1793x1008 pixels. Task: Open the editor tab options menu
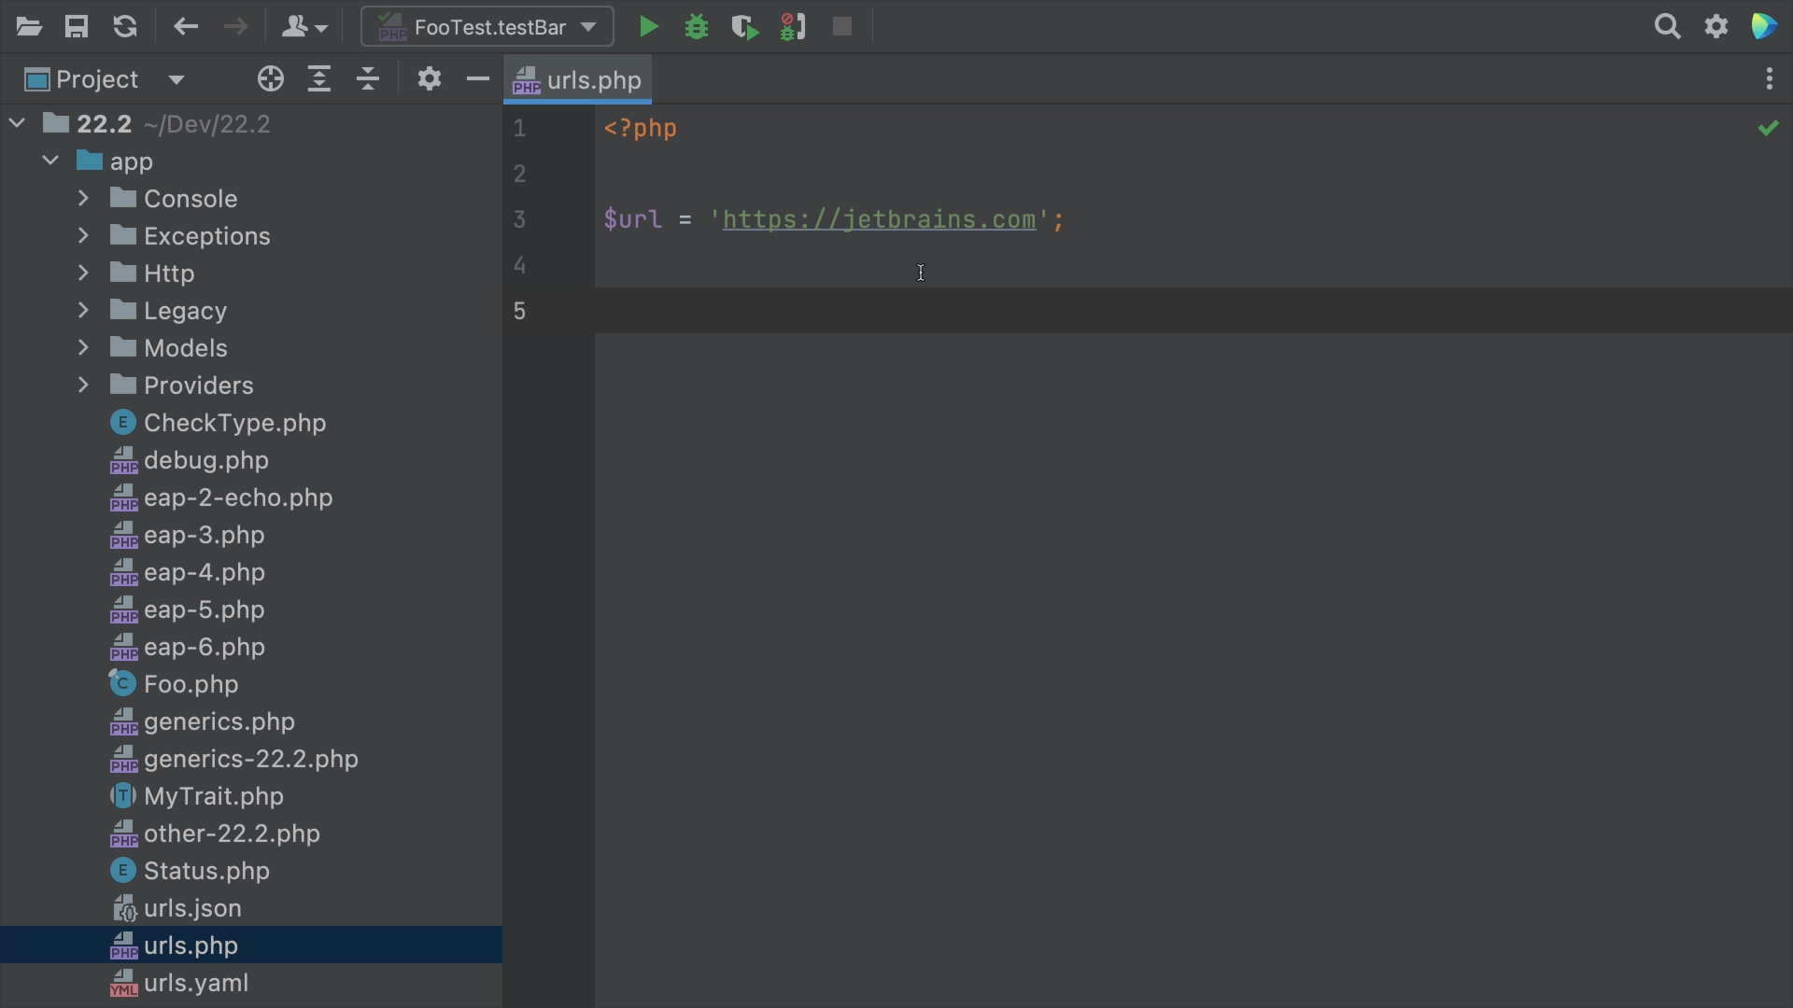1769,79
